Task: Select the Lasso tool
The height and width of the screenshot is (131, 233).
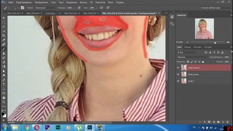Action: pyautogui.click(x=4, y=27)
